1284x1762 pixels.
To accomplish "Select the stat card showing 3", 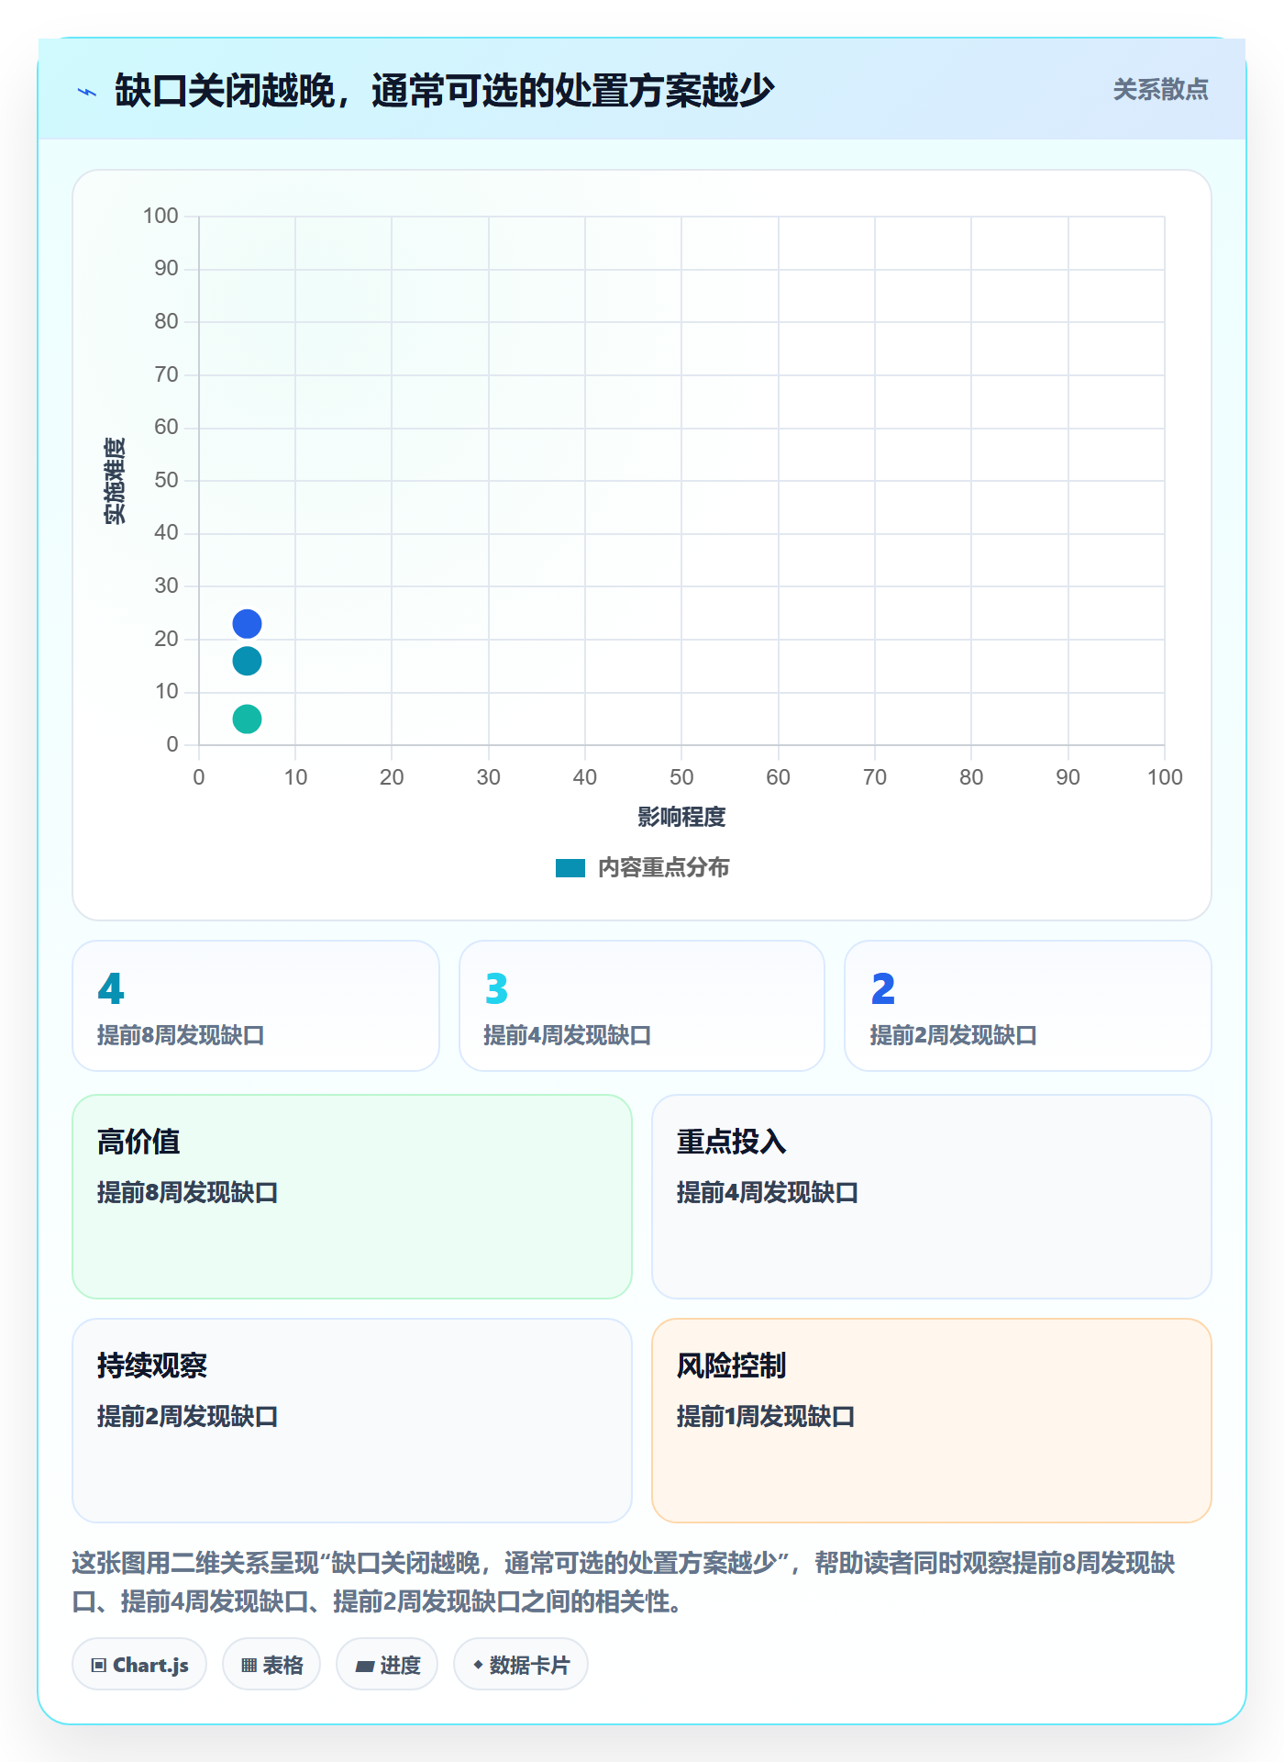I will pos(642,1006).
